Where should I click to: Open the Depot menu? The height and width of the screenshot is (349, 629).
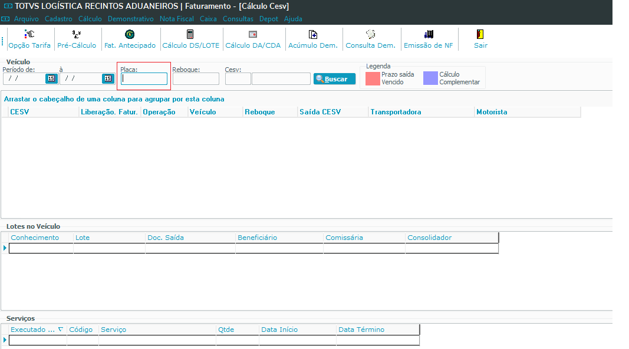(x=268, y=19)
